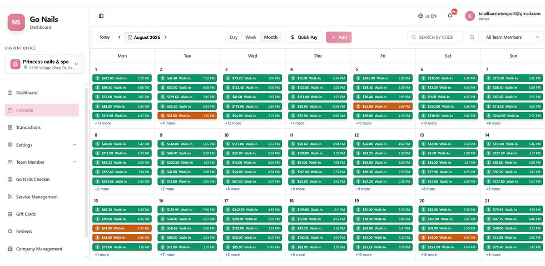Expand the Team Member submenu chevron
This screenshot has width=545, height=266.
pyautogui.click(x=75, y=162)
